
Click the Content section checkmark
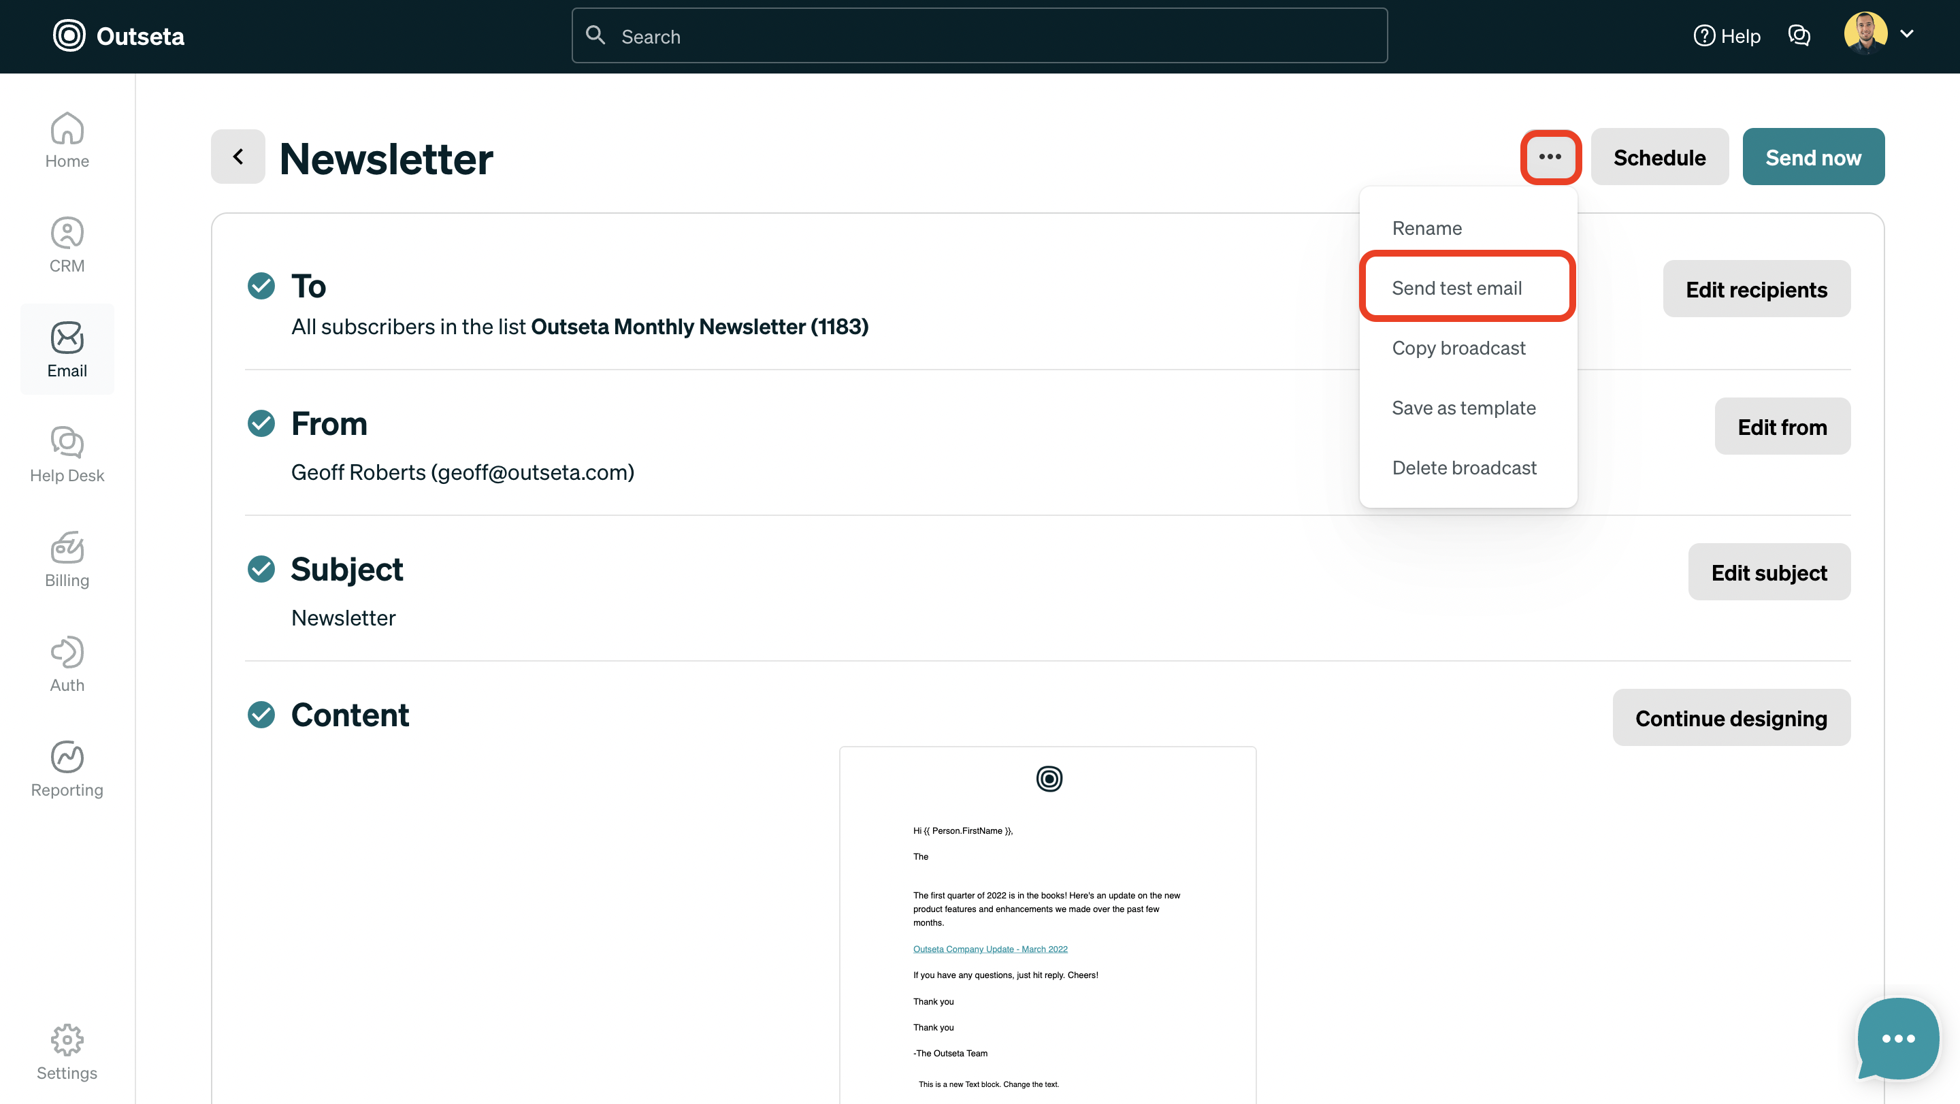tap(261, 715)
